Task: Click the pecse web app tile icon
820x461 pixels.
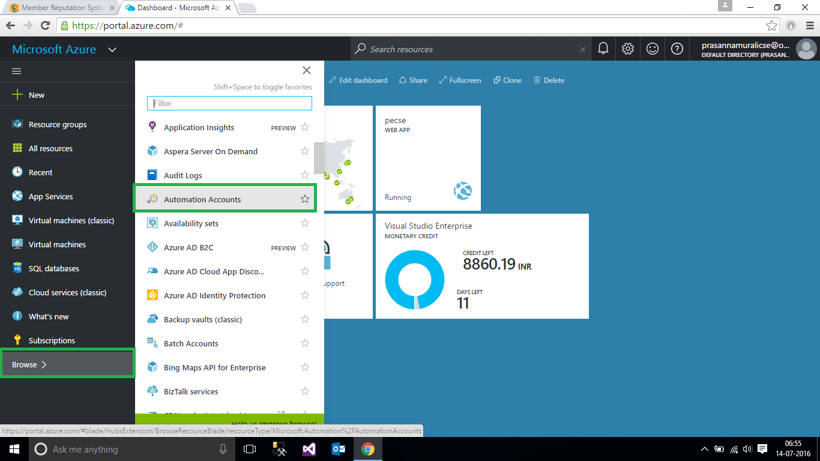Action: pyautogui.click(x=463, y=191)
